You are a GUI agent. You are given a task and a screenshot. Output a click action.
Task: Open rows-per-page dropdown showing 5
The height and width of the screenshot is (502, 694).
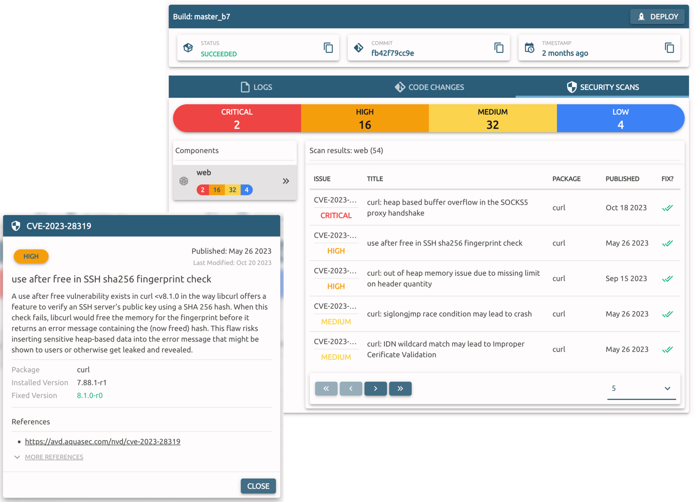click(x=641, y=388)
